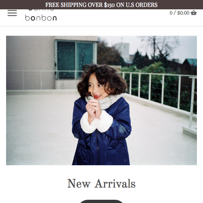Click the black basket glyph beside the price

[194, 13]
